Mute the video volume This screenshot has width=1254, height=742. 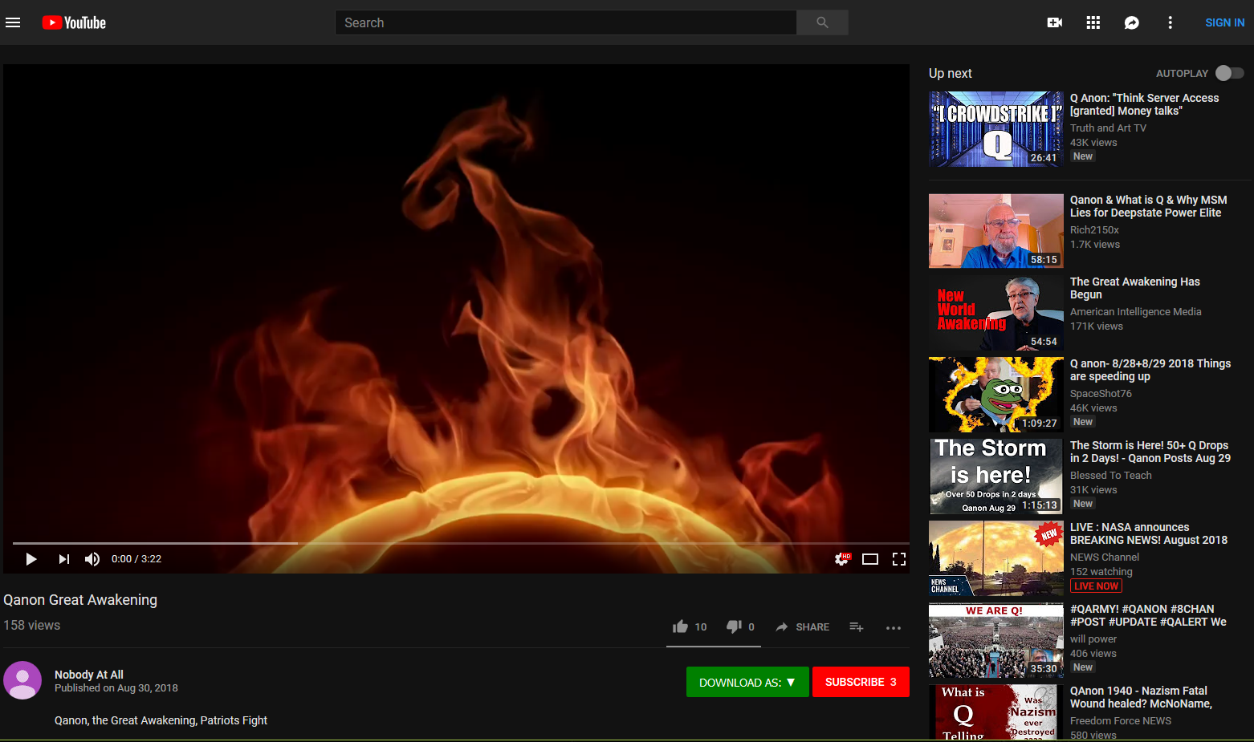[92, 559]
